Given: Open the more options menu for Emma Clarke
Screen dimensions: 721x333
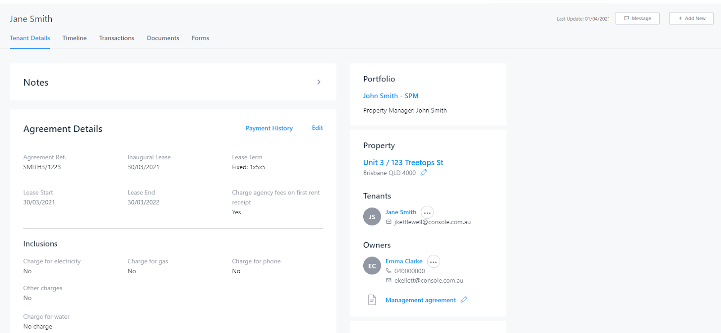Looking at the screenshot, I should point(434,261).
